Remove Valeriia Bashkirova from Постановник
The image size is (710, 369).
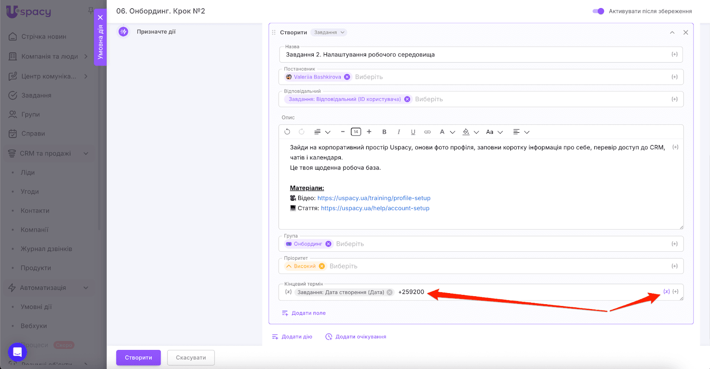point(347,77)
